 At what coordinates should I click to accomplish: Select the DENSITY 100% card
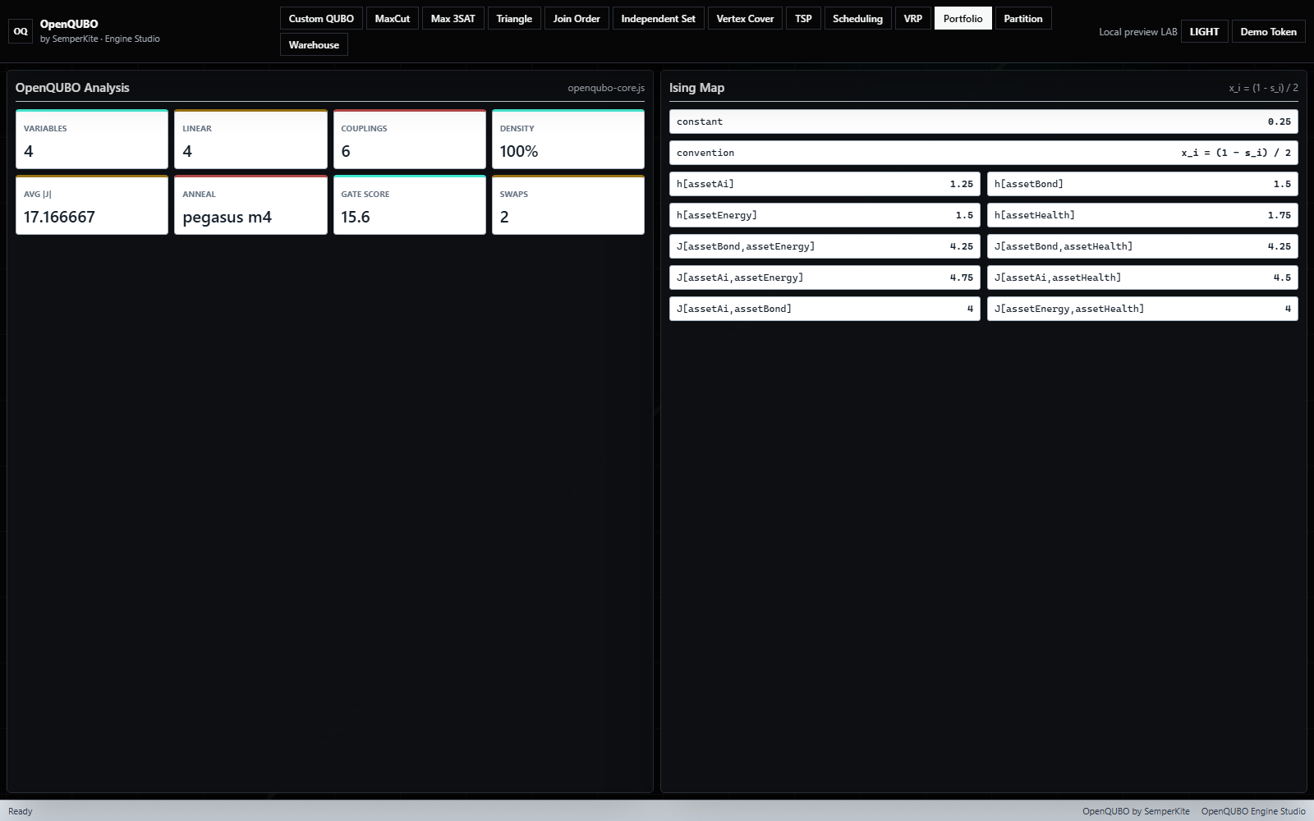(x=568, y=140)
